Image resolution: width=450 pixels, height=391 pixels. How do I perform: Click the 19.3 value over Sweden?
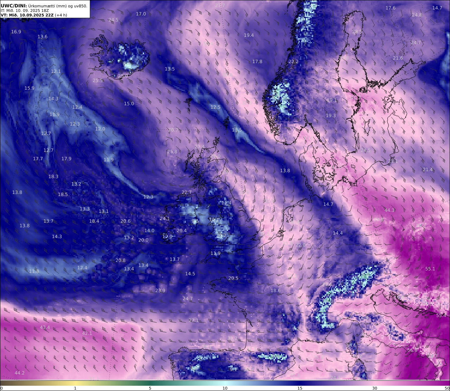[331, 116]
